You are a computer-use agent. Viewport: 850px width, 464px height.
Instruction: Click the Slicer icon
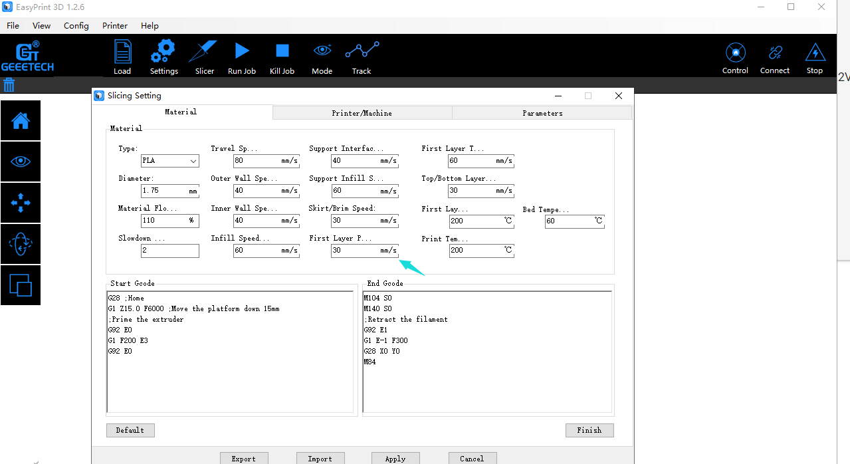[x=204, y=51]
